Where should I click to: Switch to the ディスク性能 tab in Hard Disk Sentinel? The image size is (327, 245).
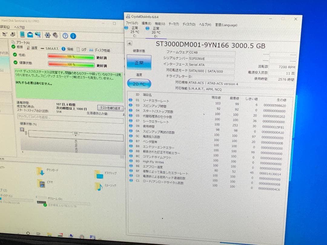click(100, 50)
